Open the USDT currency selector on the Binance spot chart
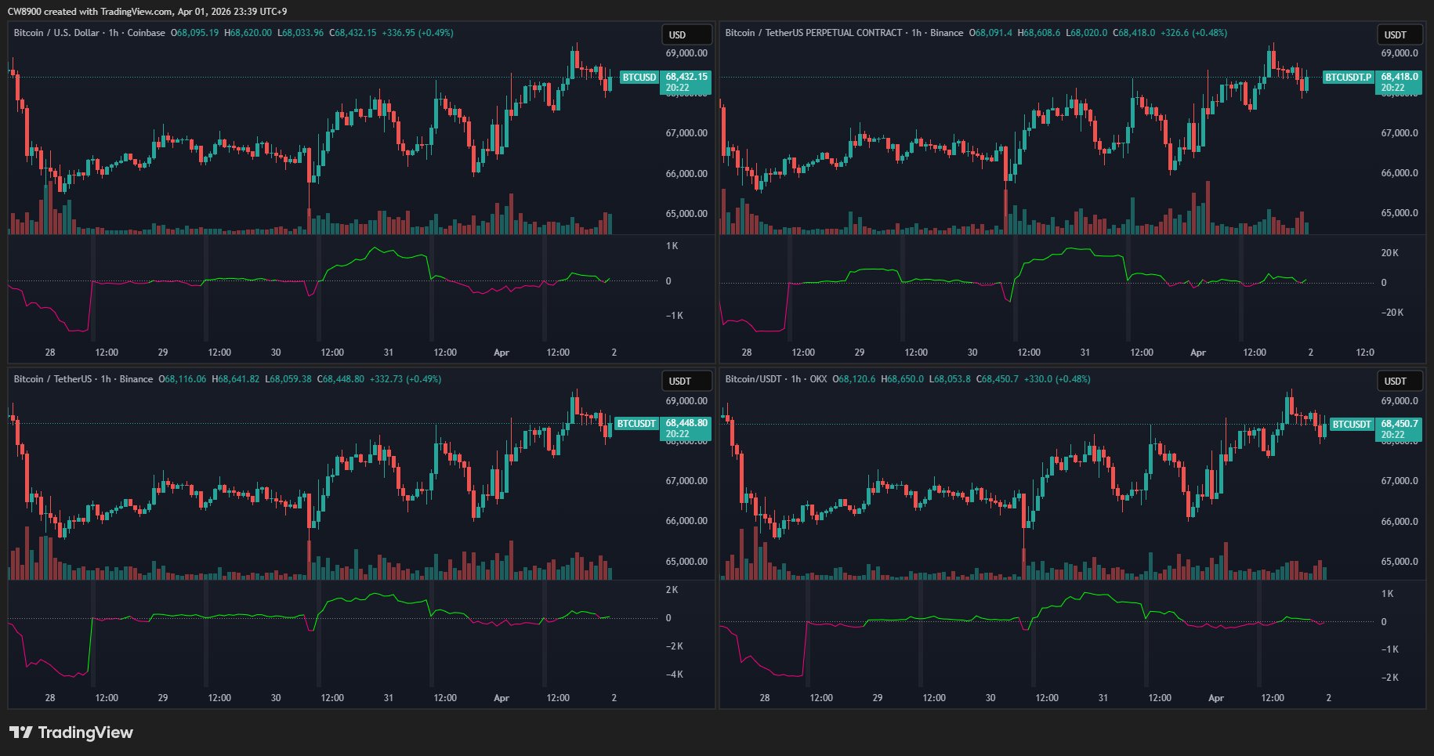 click(x=687, y=381)
